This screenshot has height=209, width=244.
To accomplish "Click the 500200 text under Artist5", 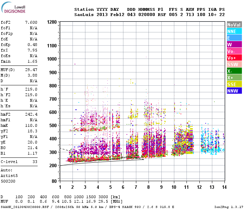I will [x=8, y=181].
